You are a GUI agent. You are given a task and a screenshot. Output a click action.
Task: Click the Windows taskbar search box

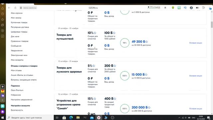[x=30, y=118]
